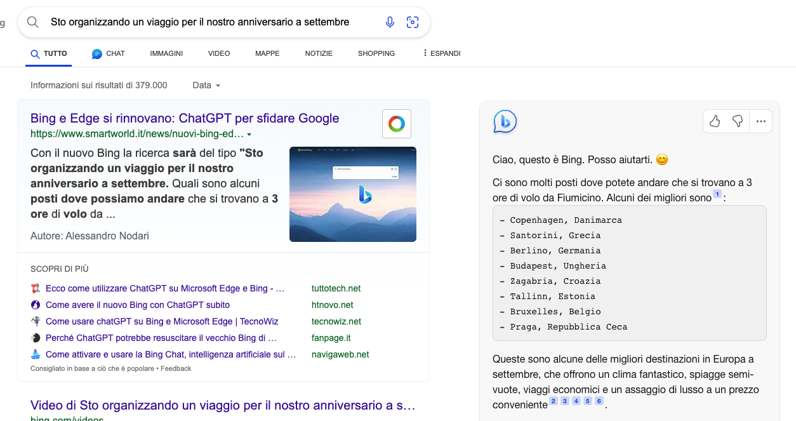Image resolution: width=796 pixels, height=421 pixels.
Task: Click 'Praga, Repubblica Ceca' in the list
Action: click(569, 327)
